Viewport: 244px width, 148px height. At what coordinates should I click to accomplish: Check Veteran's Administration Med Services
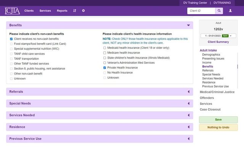tap(104, 63)
